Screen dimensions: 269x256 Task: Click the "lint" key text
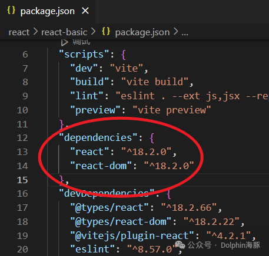tap(87, 96)
